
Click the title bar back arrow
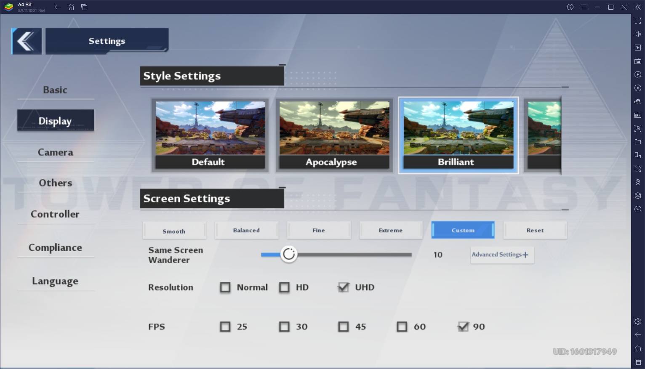click(57, 7)
